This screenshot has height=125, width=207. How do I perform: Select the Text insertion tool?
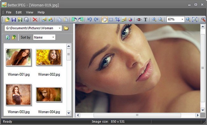tap(145, 19)
